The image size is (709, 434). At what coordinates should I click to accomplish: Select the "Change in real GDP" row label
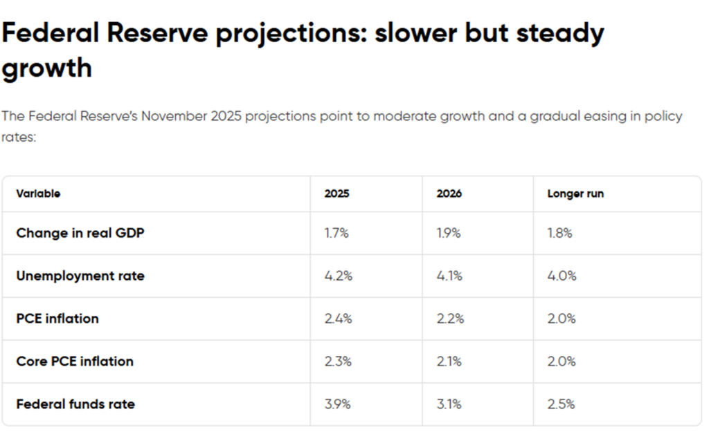[80, 233]
